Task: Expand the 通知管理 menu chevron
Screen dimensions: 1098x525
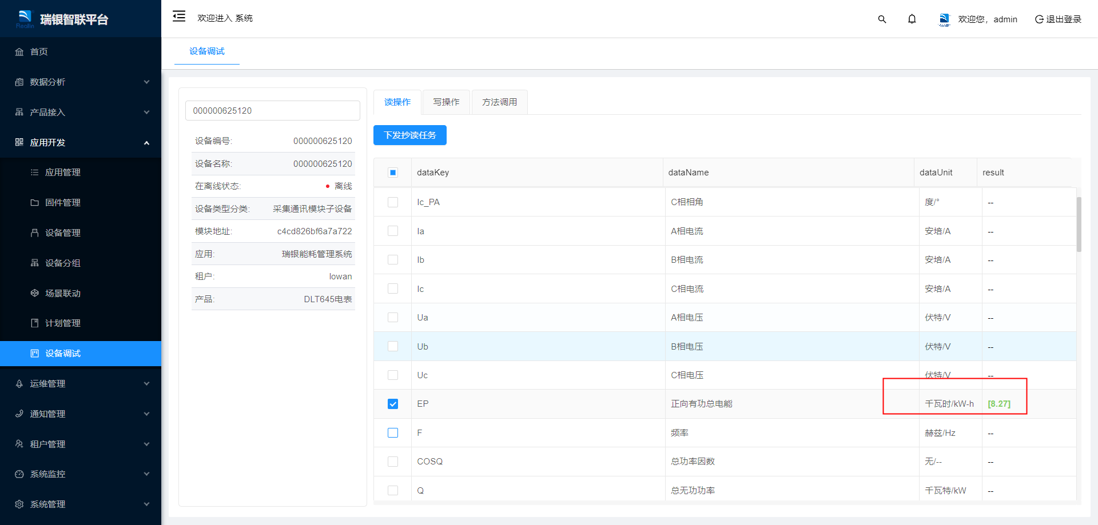Action: [x=146, y=414]
